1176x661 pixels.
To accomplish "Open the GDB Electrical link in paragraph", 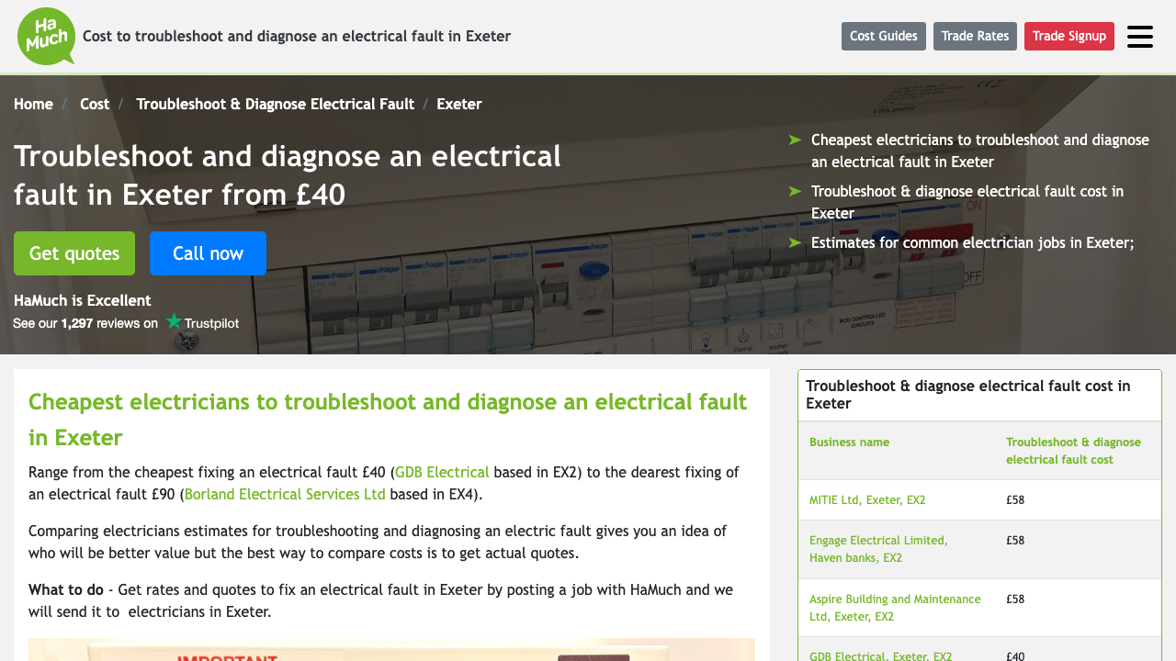I will point(442,471).
